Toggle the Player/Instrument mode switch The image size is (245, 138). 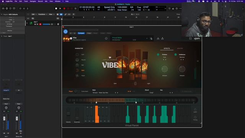point(76,91)
